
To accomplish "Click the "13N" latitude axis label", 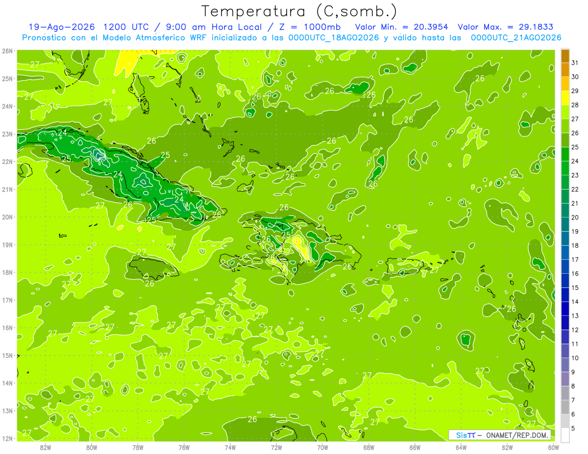I will (x=7, y=410).
